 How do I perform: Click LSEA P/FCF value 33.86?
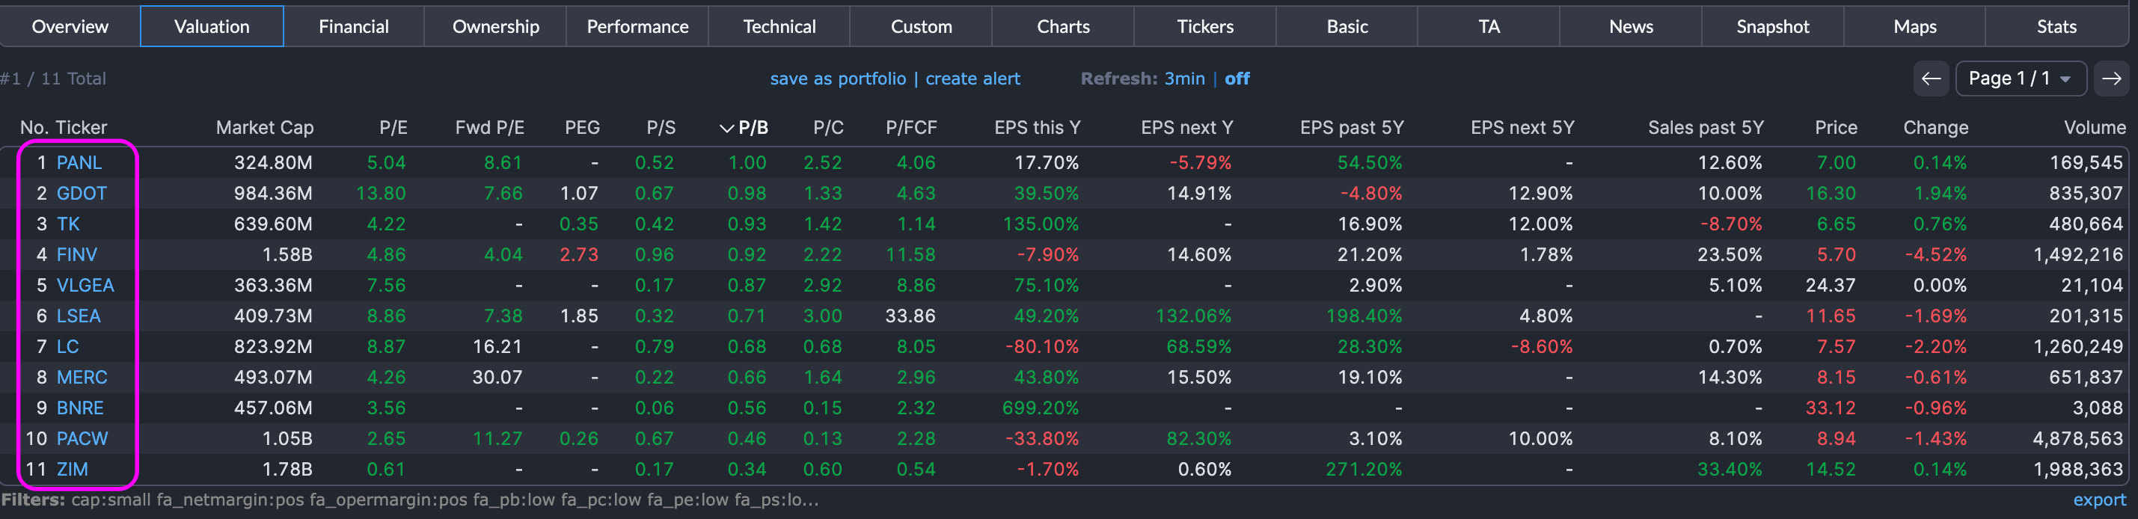[x=910, y=316]
